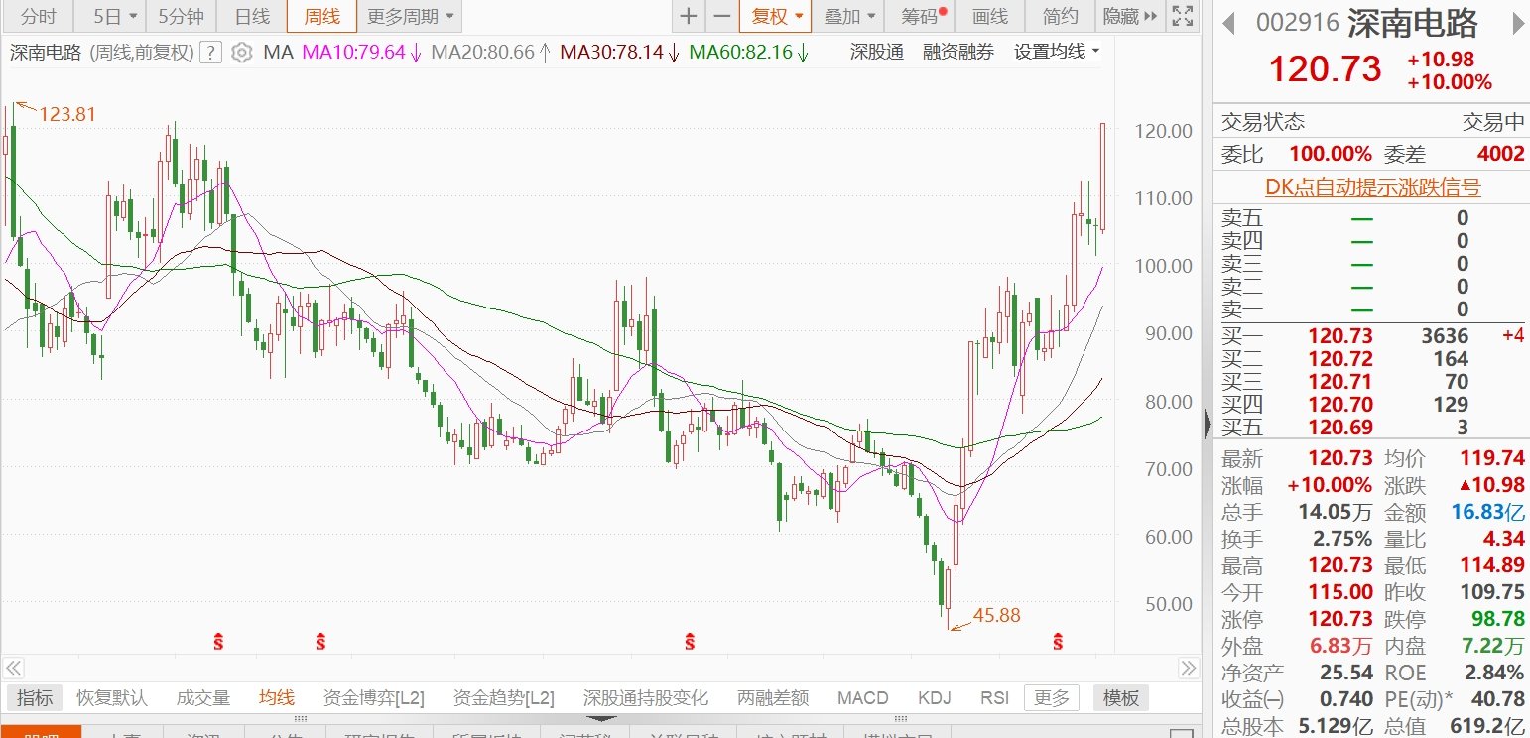Viewport: 1530px width, 738px height.
Task: Toggle the MACD indicator
Action: click(863, 698)
